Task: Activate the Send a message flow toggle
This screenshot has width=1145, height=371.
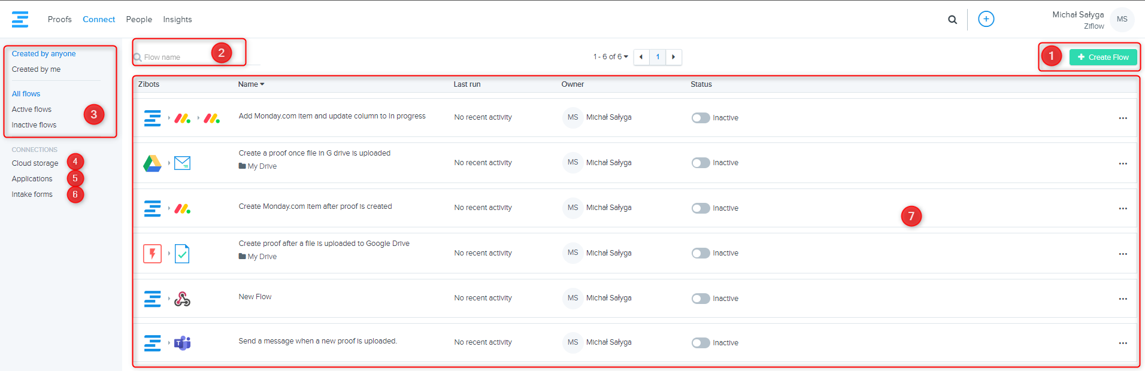Action: coord(700,343)
